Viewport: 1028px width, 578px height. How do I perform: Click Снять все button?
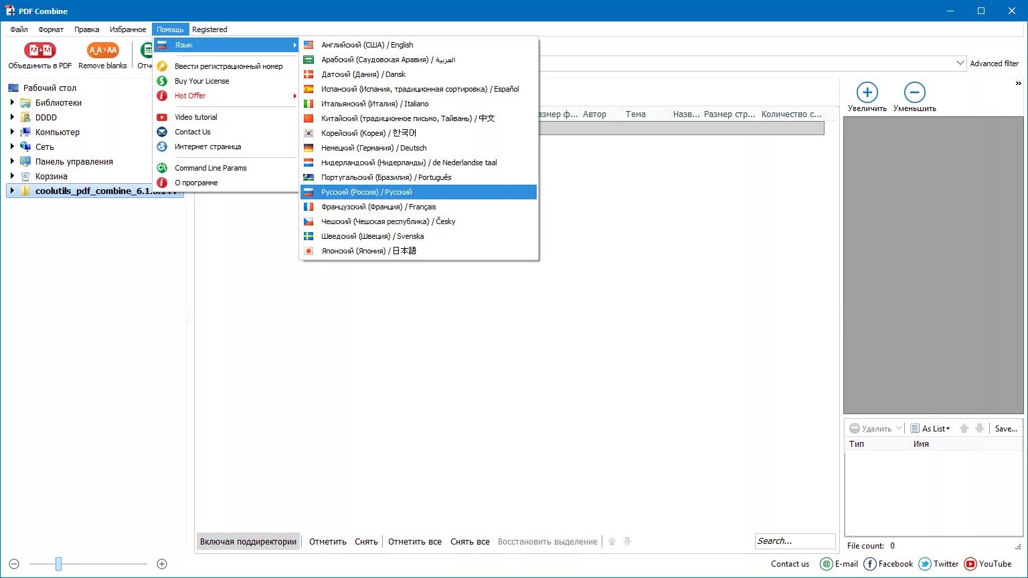pyautogui.click(x=470, y=541)
